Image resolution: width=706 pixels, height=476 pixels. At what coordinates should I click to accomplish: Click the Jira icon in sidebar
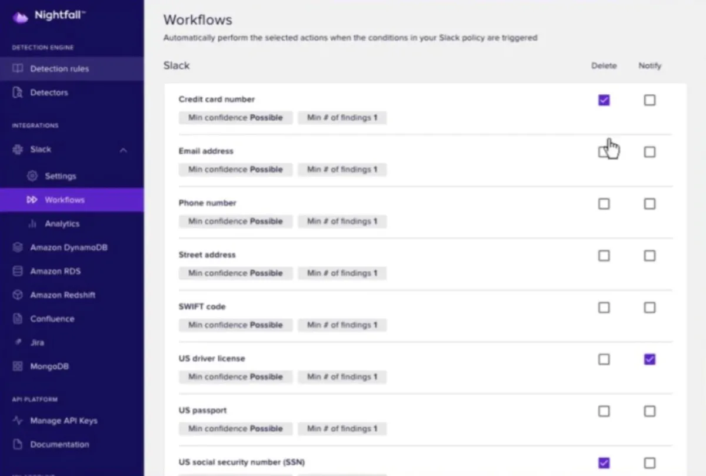tap(18, 342)
